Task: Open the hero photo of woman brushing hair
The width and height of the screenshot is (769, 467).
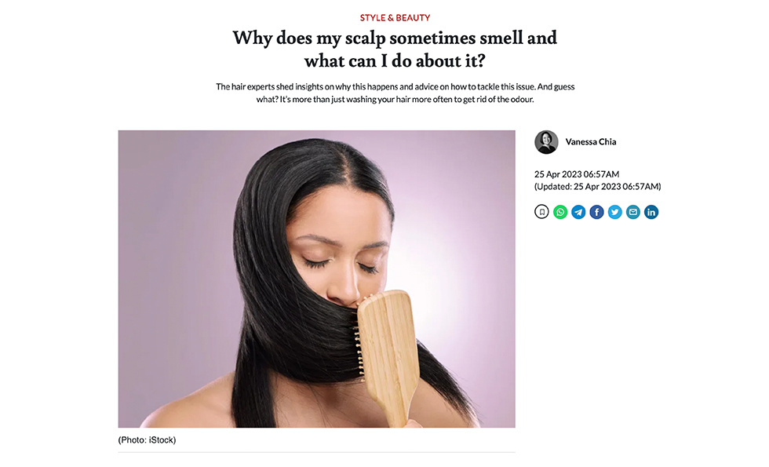Action: click(x=316, y=279)
